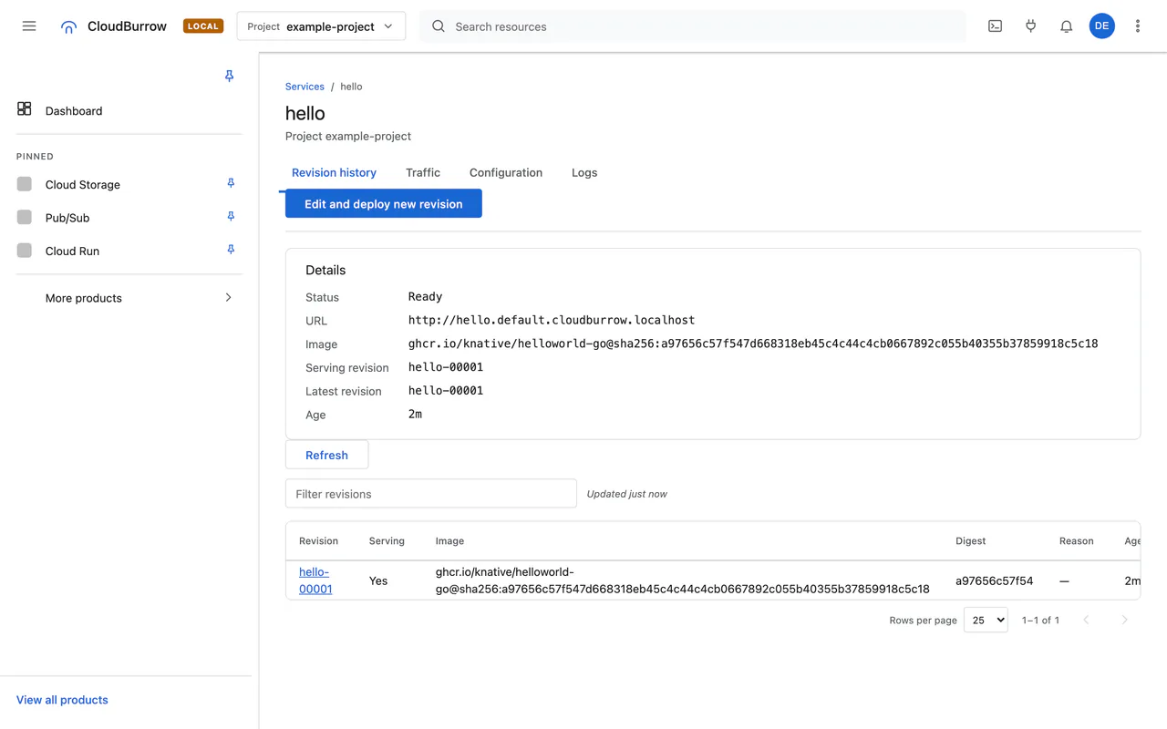Expand More products in sidebar
Image resolution: width=1167 pixels, height=729 pixels.
[x=129, y=298]
